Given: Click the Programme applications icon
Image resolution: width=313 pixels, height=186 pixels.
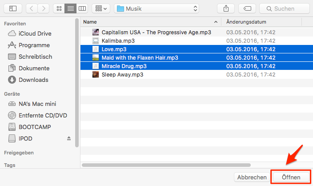Looking at the screenshot, I should pos(12,45).
